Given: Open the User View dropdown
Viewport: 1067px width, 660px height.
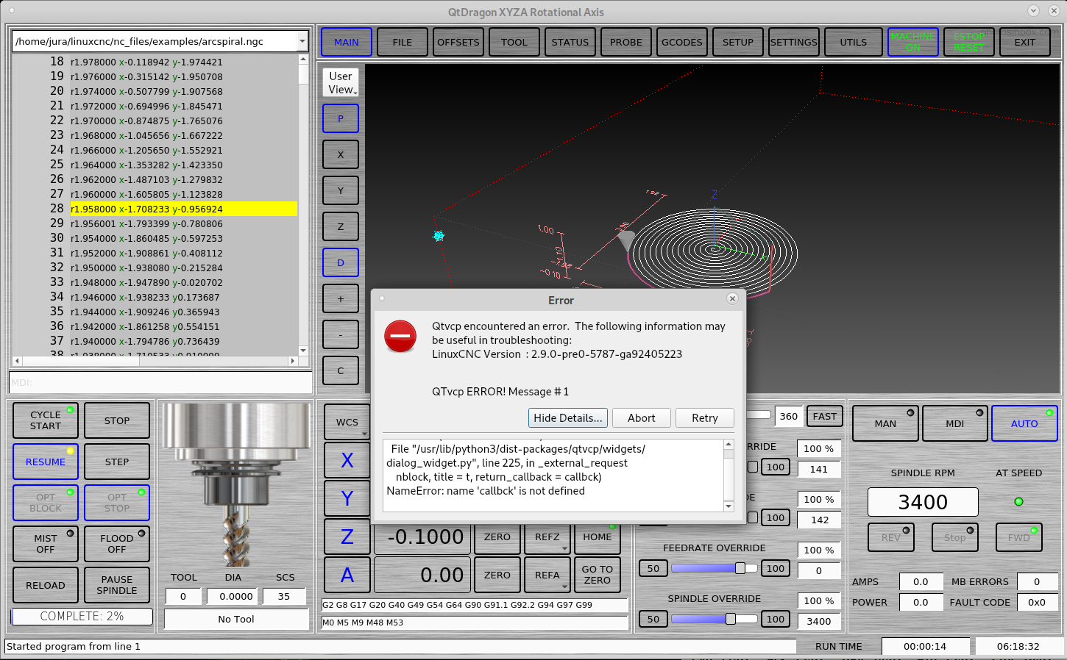Looking at the screenshot, I should pyautogui.click(x=341, y=82).
